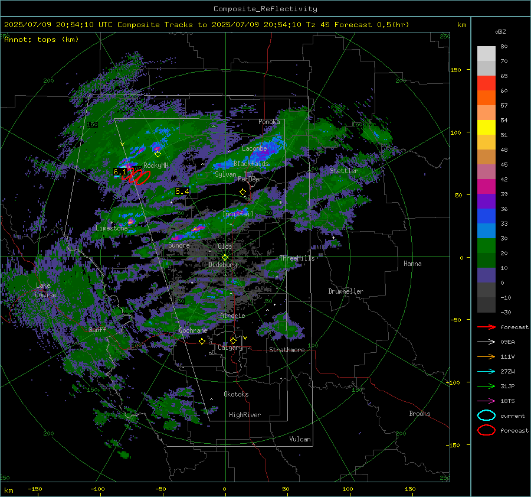The width and height of the screenshot is (531, 497).
Task: Click the Cochrane town label
Action: 193,330
